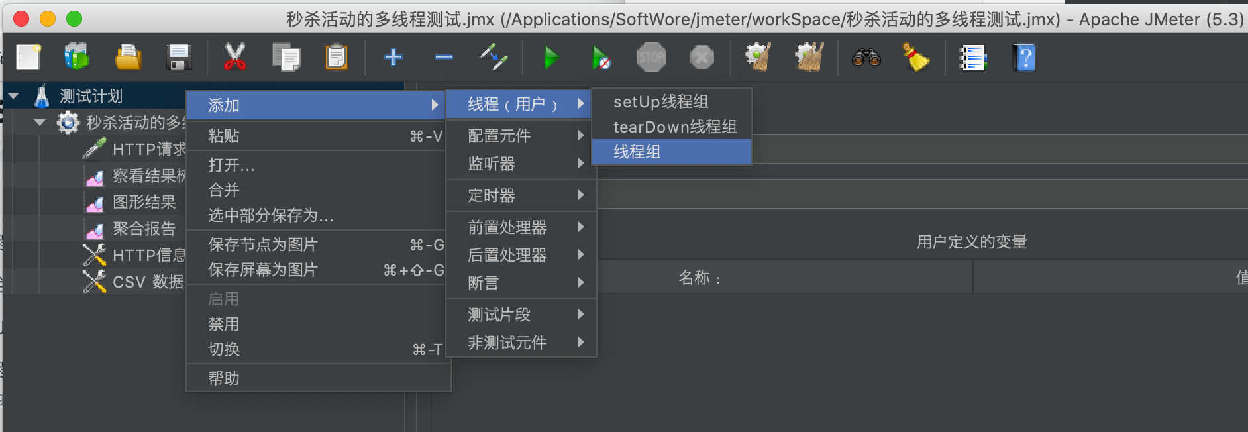Expand the 线程（用户）submenu
Viewport: 1248px width, 432px height.
(x=519, y=104)
